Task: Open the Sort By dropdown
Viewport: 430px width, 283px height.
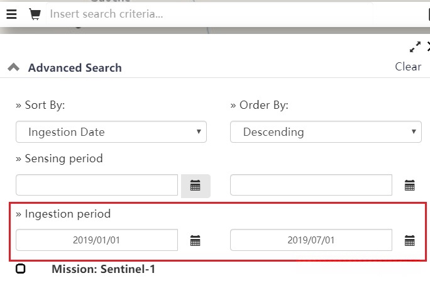Action: click(111, 132)
